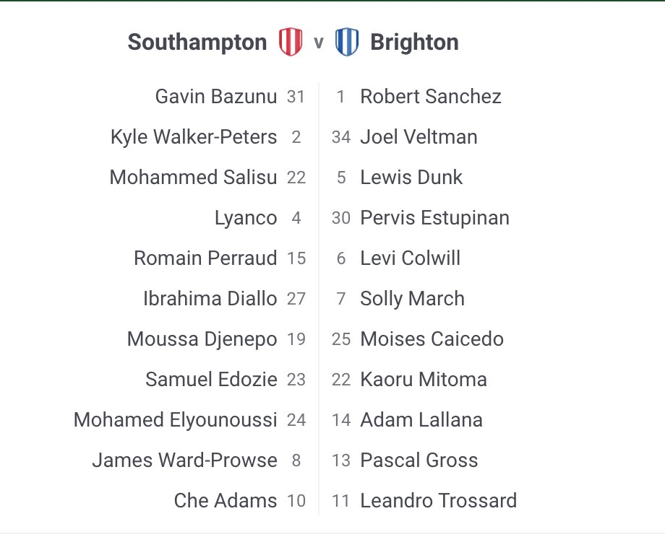665x537 pixels.
Task: Select James Ward-Prowse in the lineup
Action: point(184,460)
